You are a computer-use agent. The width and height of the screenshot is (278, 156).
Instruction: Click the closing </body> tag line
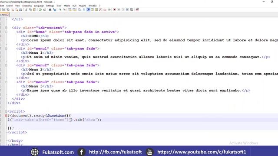(x=15, y=140)
